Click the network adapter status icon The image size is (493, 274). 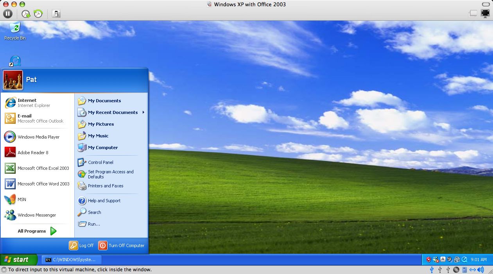pyautogui.click(x=472, y=270)
